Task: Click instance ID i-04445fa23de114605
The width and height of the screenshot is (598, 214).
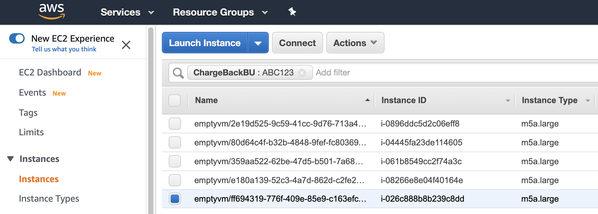Action: 422,142
